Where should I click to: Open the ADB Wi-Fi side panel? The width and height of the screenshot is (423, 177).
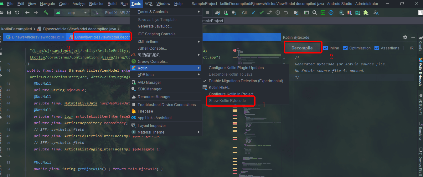420,105
